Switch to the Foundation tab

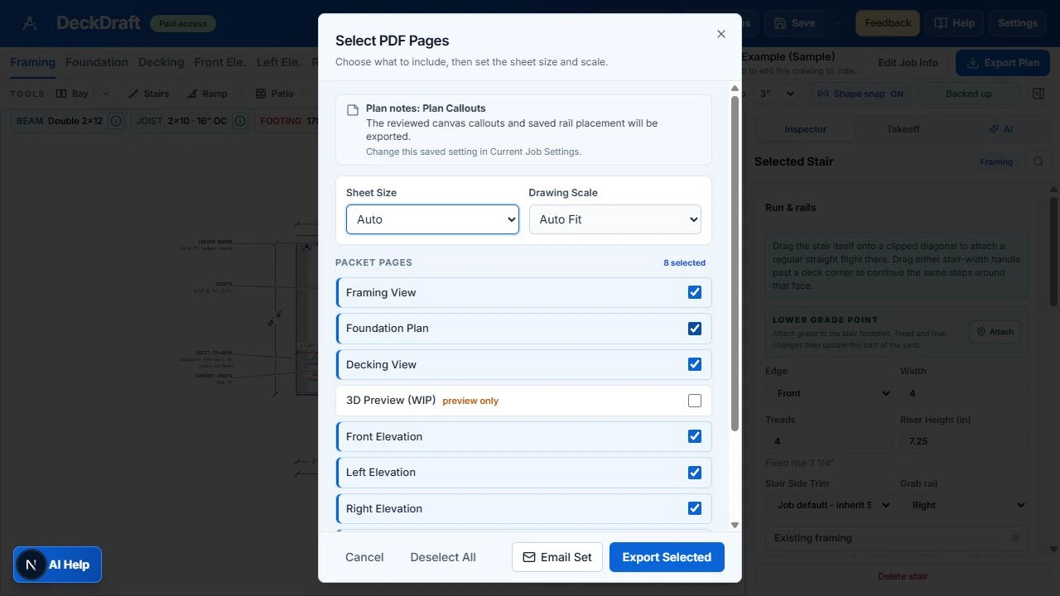[x=97, y=62]
